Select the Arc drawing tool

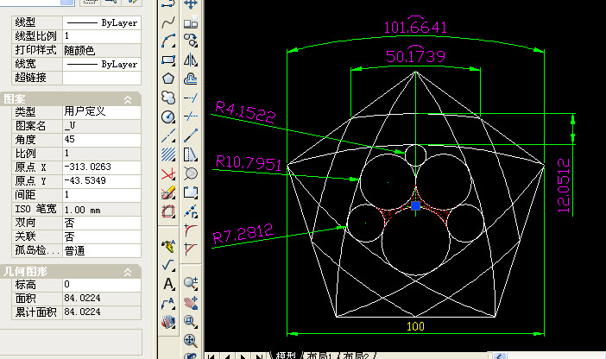tap(168, 41)
